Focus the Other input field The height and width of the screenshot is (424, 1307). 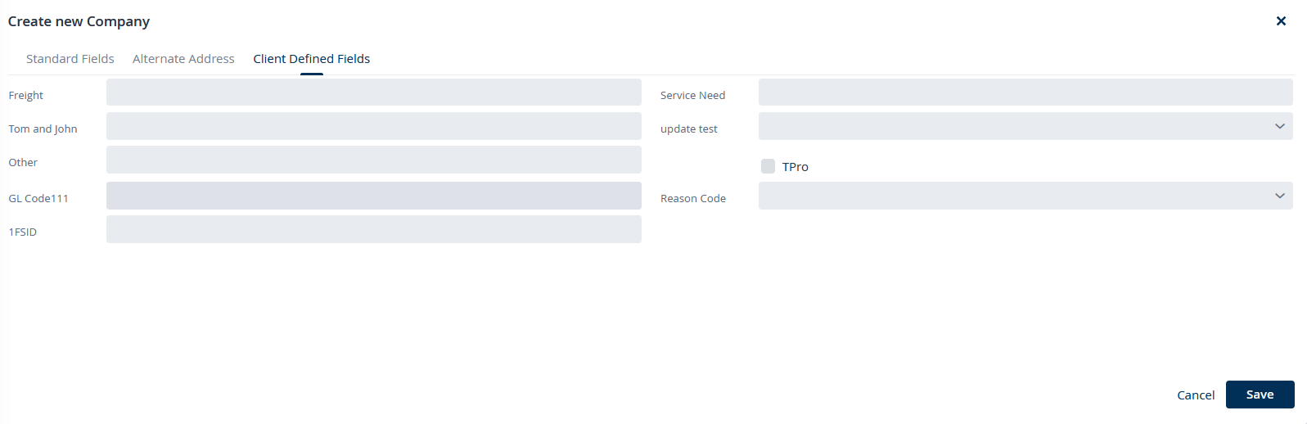[x=373, y=160]
